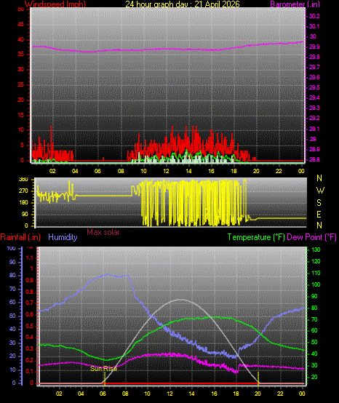
Task: Click the windspeed value 25
Action: click(20, 85)
